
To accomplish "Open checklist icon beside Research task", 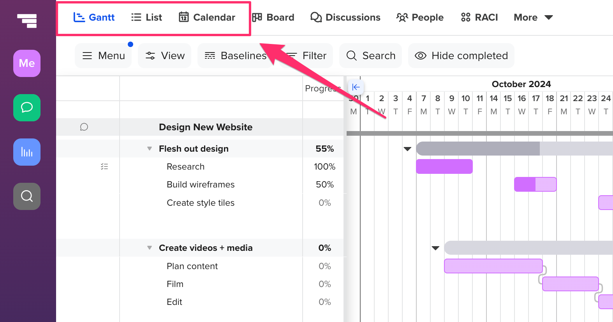I will [x=104, y=166].
